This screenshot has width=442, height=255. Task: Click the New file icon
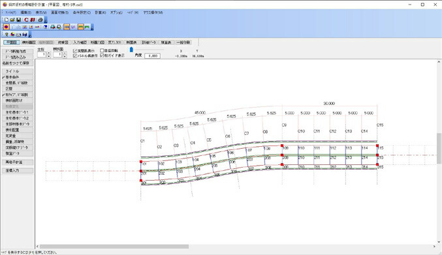point(7,20)
